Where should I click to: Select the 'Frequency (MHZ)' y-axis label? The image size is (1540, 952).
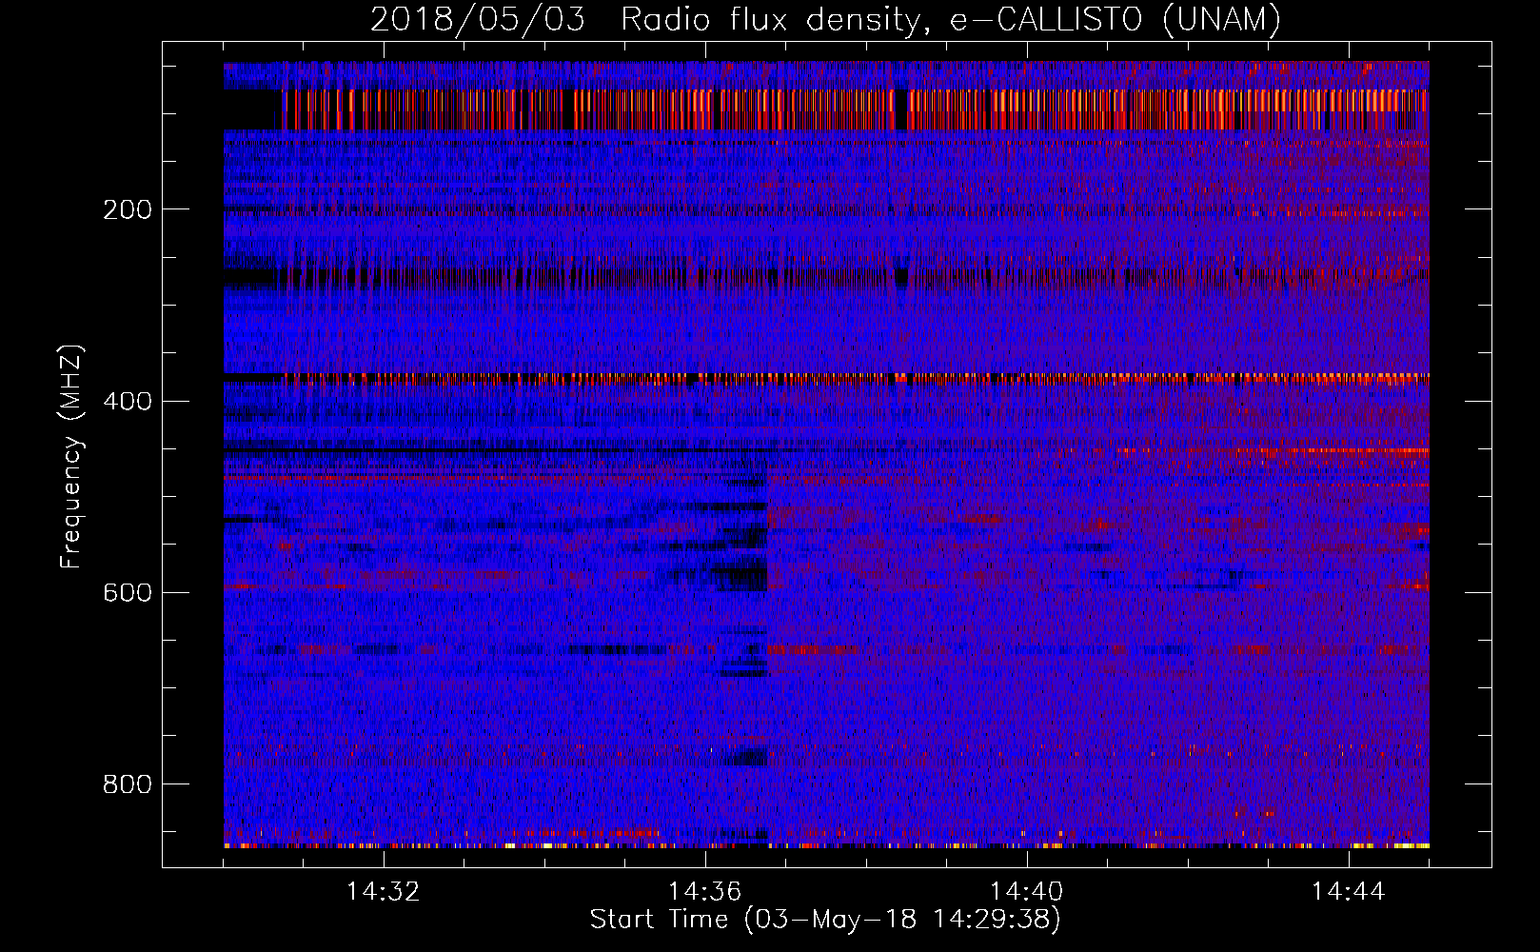click(x=71, y=456)
